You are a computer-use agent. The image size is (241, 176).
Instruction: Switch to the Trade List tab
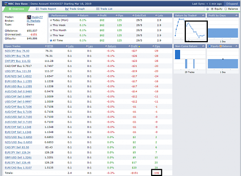pos(104,9)
